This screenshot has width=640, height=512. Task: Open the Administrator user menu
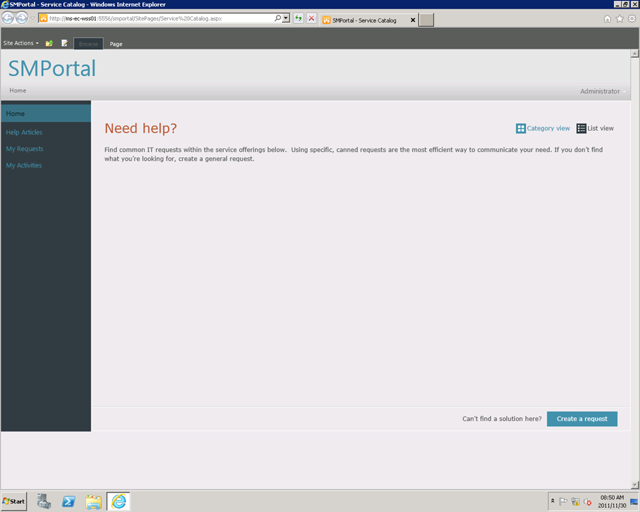coord(603,91)
